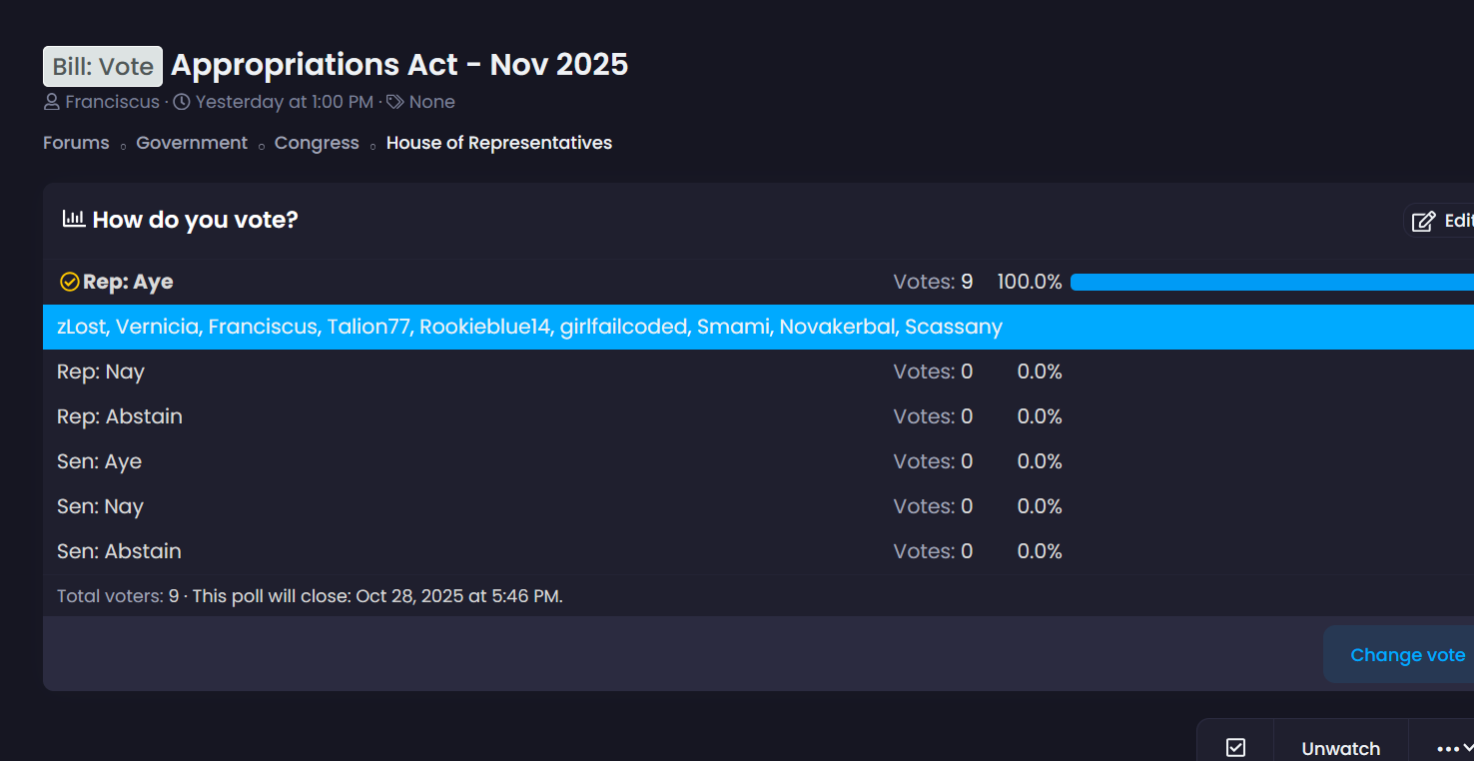Screen dimensions: 1474x761
Task: Click Votes: 9 count for Rep: Aye
Action: (x=933, y=282)
